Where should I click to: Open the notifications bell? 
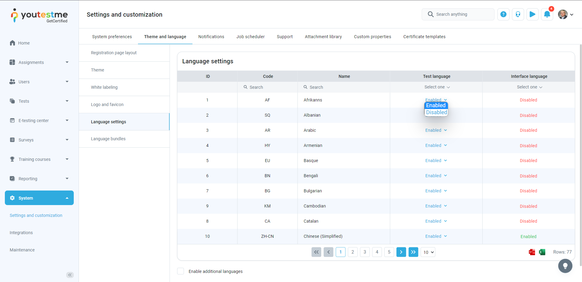(x=547, y=14)
